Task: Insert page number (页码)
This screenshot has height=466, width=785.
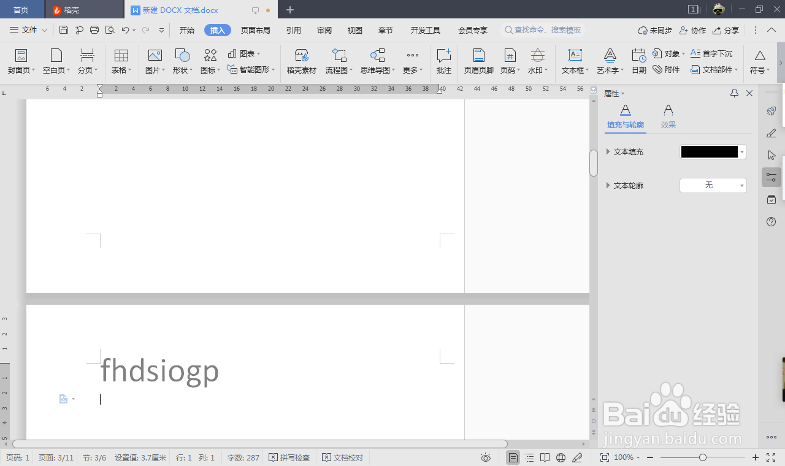Action: (x=510, y=62)
